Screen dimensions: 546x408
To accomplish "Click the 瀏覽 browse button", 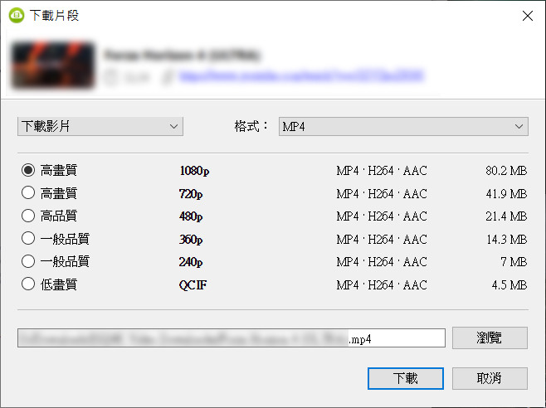I will pos(490,338).
